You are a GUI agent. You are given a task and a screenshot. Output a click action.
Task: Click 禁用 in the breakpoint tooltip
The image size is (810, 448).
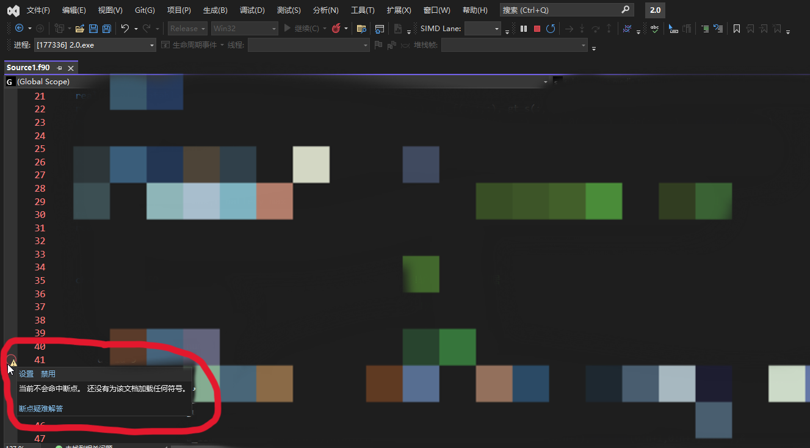pos(48,374)
